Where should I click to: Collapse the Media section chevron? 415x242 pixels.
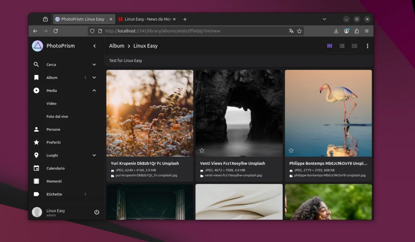tap(94, 91)
